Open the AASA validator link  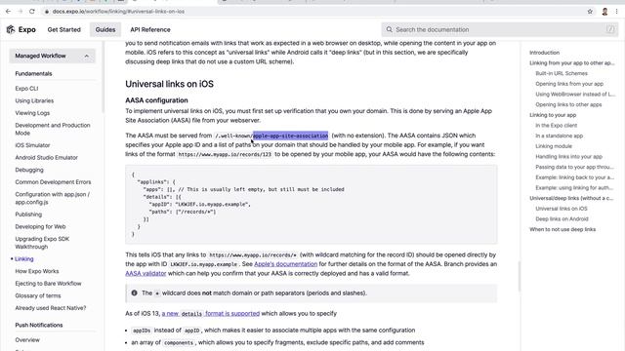click(146, 273)
